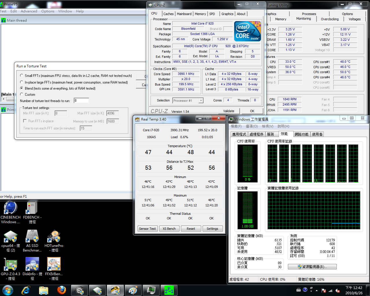The width and height of the screenshot is (370, 296).
Task: Click the taskbar clock showing 12:42
Action: click(354, 290)
